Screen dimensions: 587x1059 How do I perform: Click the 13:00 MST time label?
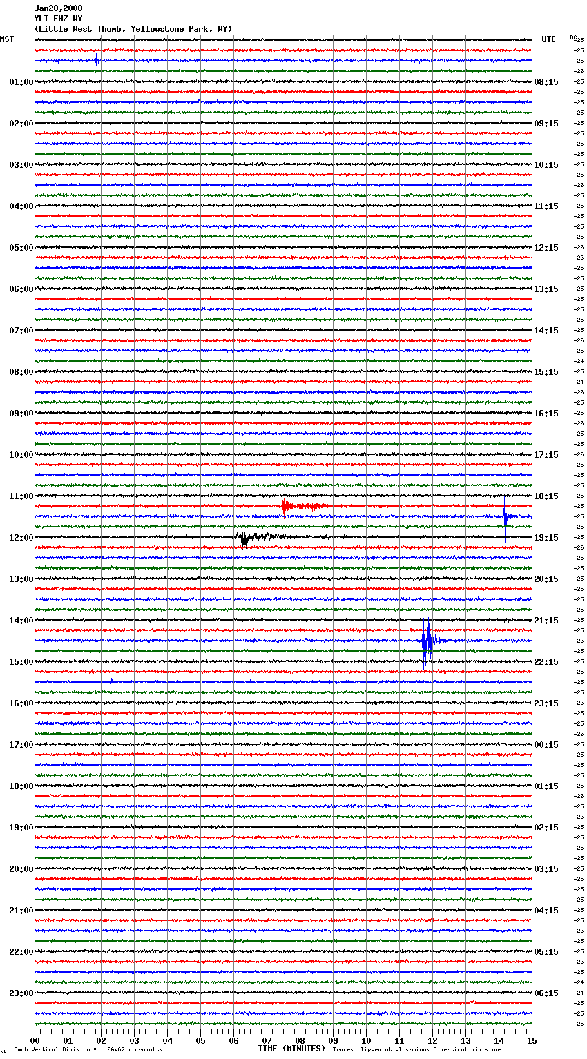[x=21, y=579]
